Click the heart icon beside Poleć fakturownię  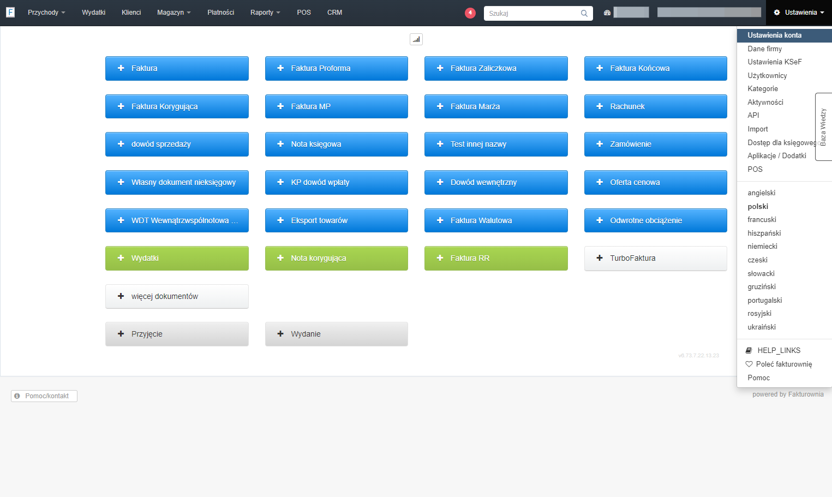tap(749, 364)
